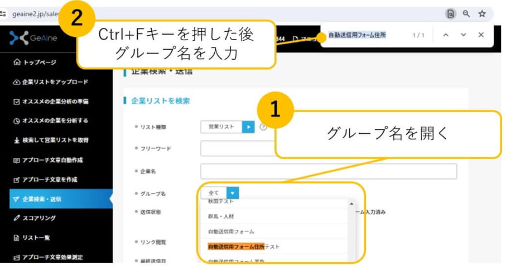Open アプローチ文章自動作成 page
Viewport: 506px width, 266px height.
[52, 160]
